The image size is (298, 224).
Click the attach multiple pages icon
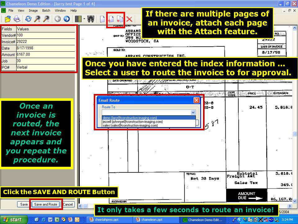(120, 19)
